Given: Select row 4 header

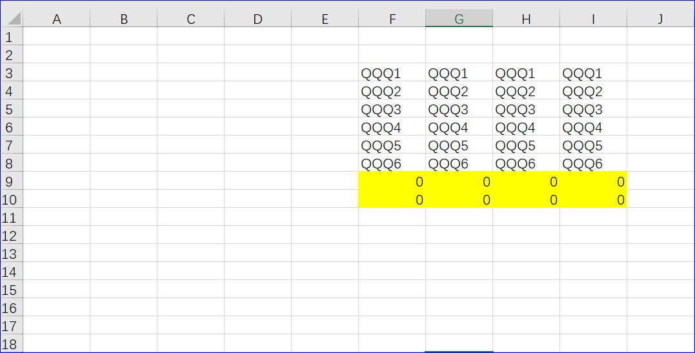Looking at the screenshot, I should [x=12, y=90].
